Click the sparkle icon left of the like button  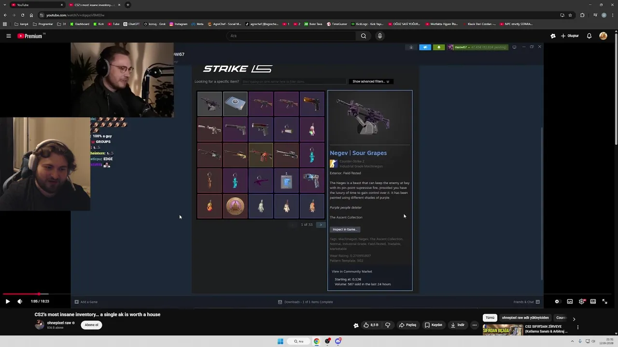(x=356, y=325)
